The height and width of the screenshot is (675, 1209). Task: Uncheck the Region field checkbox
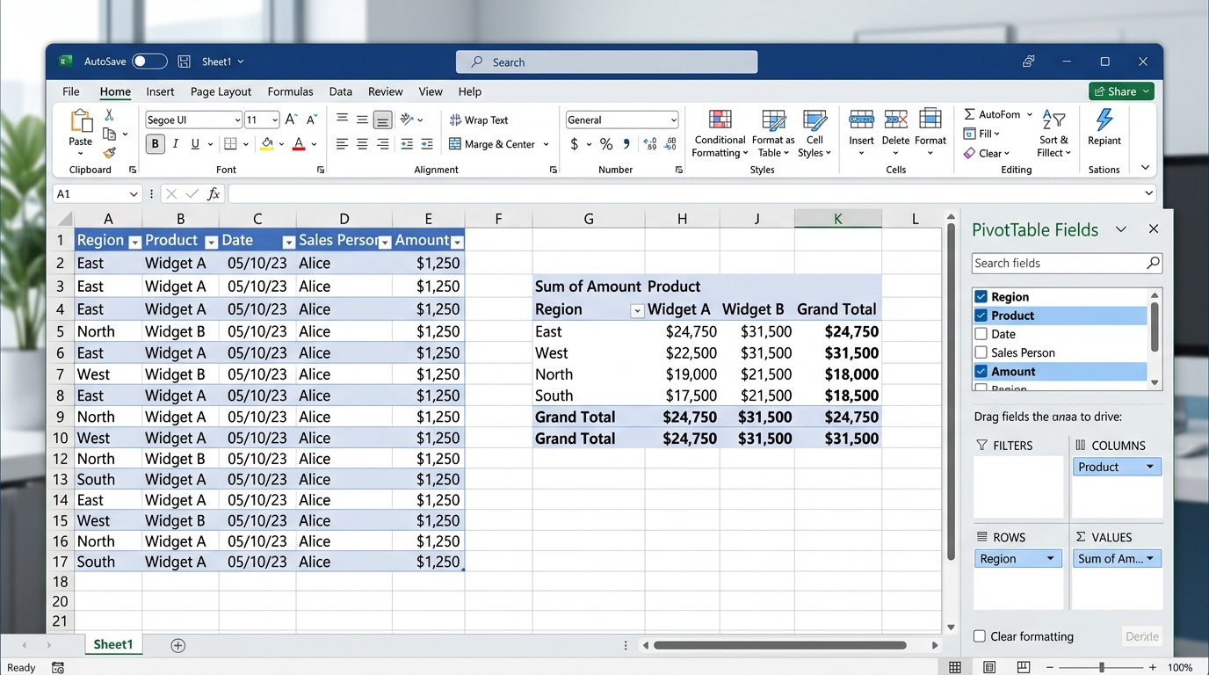coord(981,297)
